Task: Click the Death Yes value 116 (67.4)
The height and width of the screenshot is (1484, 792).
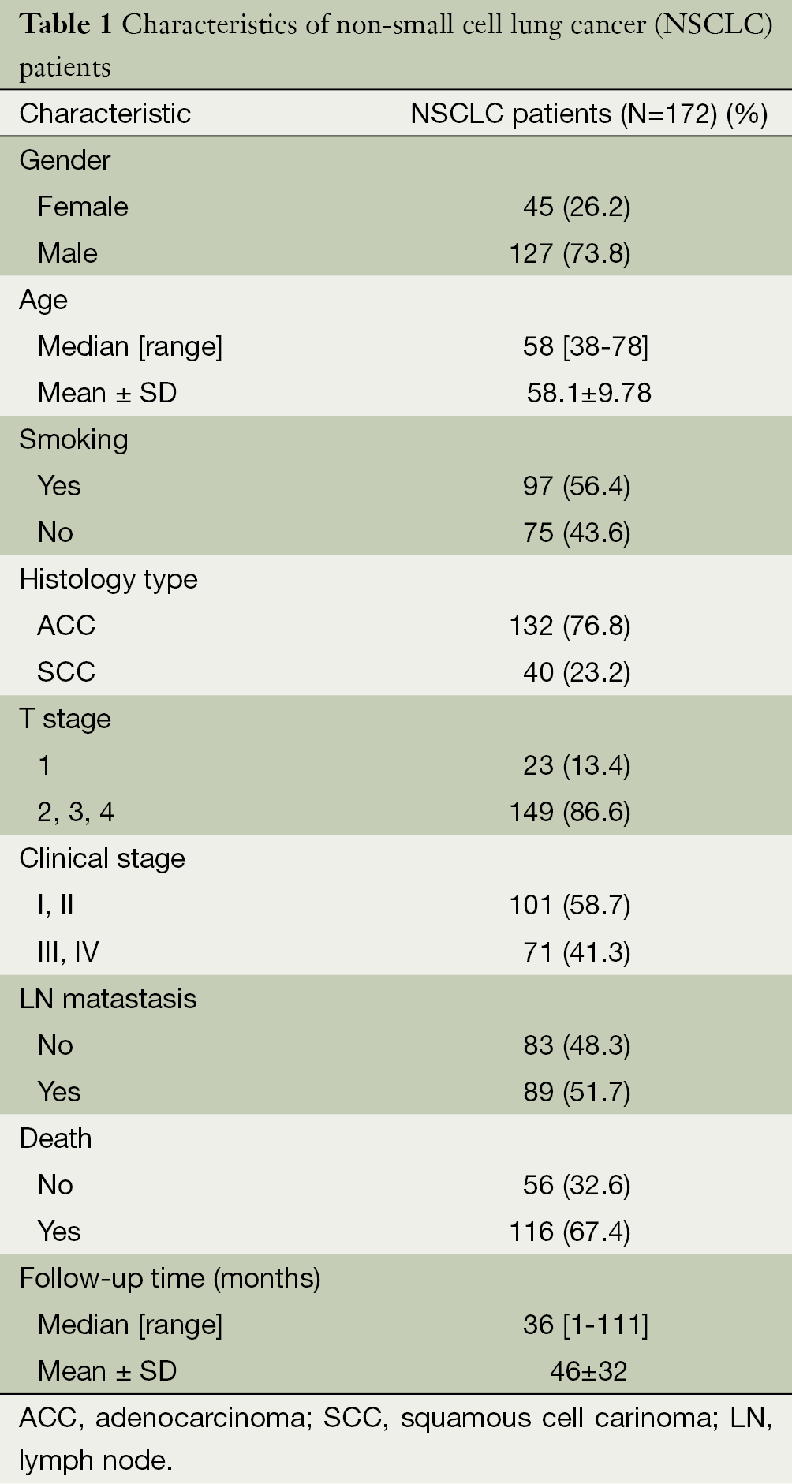Action: 570,1232
